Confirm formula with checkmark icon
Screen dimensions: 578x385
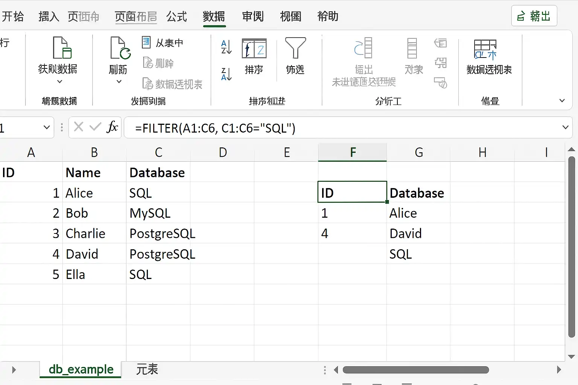pos(95,127)
